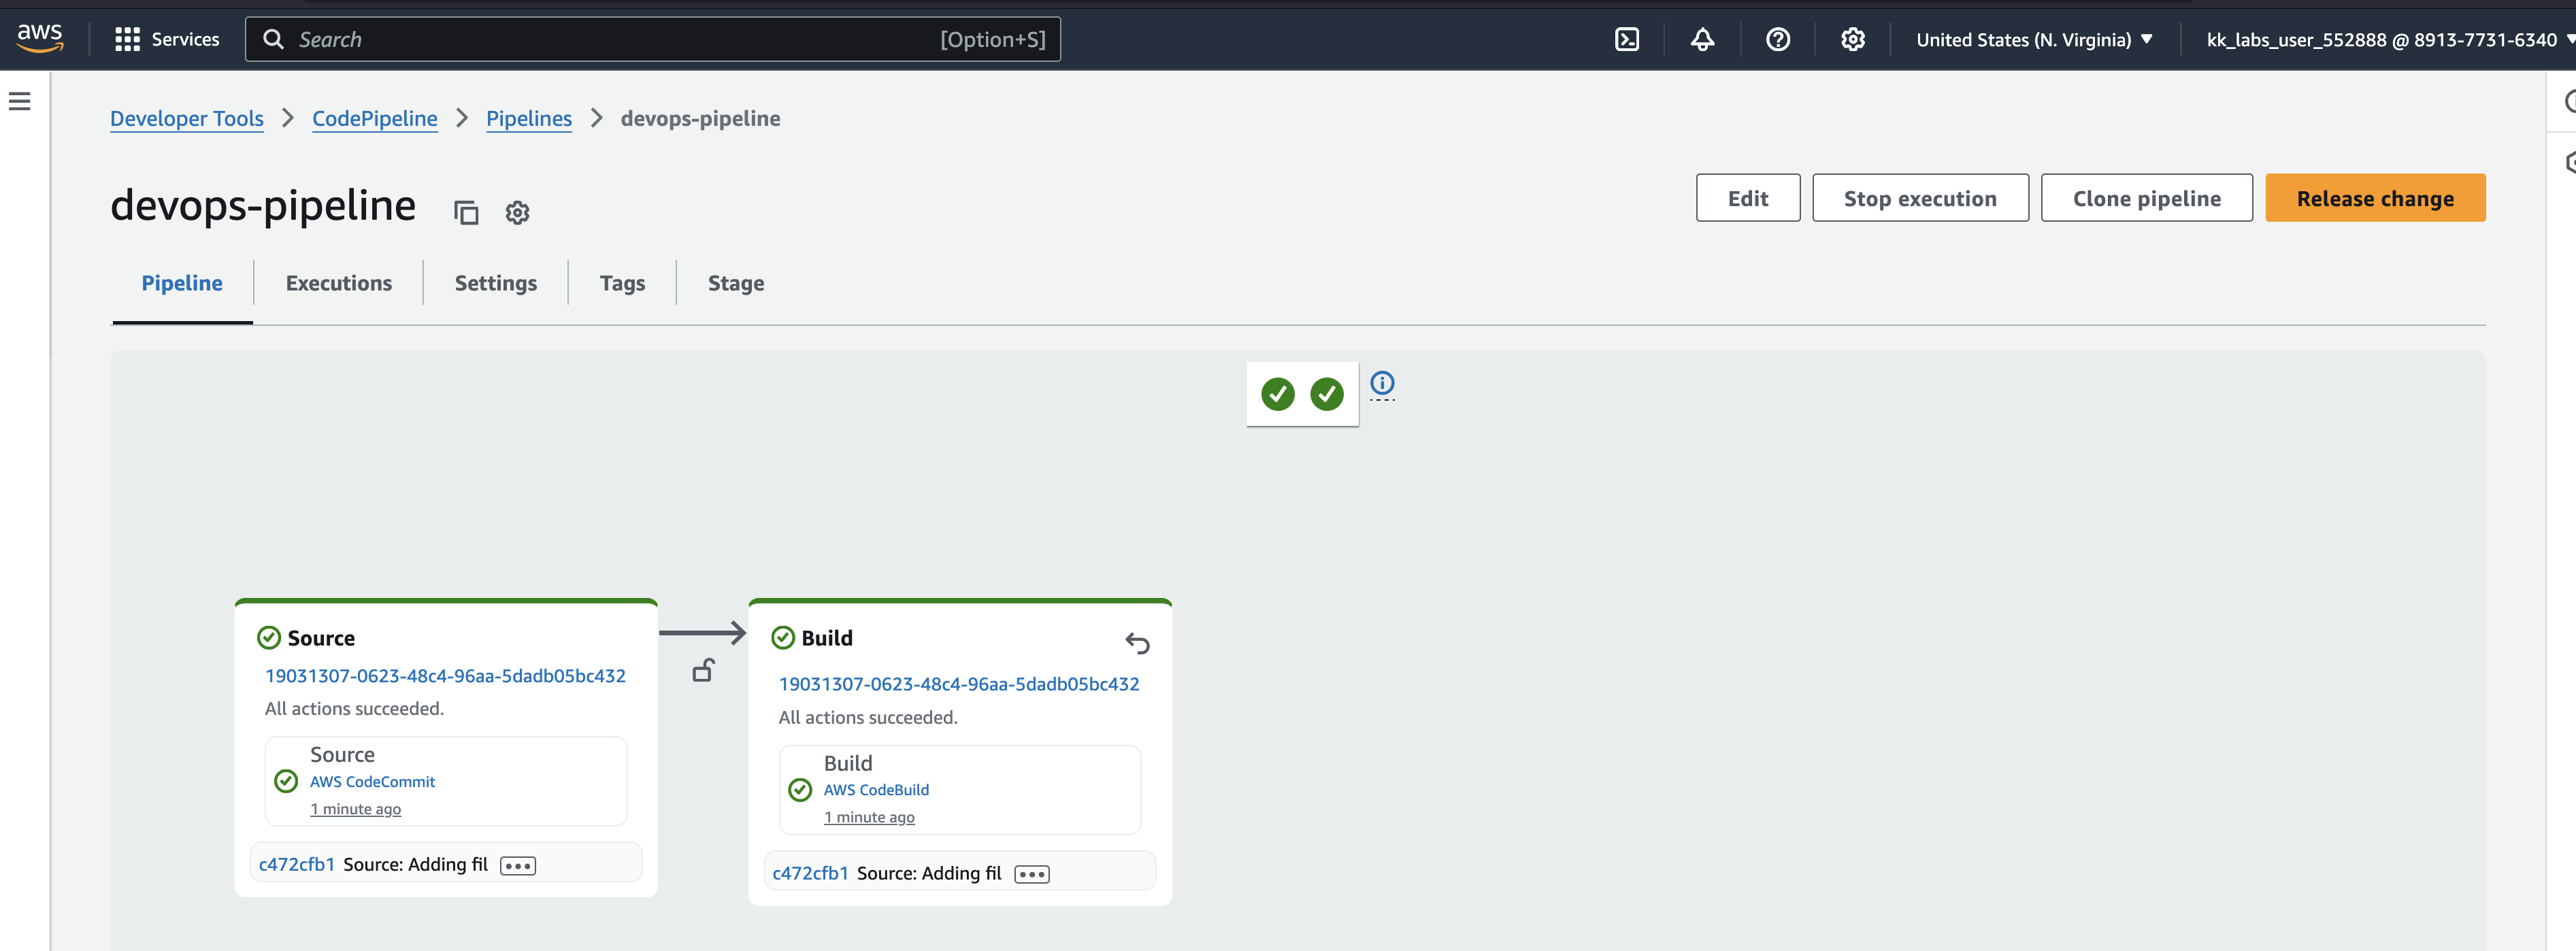Switch to the Settings tab

495,283
